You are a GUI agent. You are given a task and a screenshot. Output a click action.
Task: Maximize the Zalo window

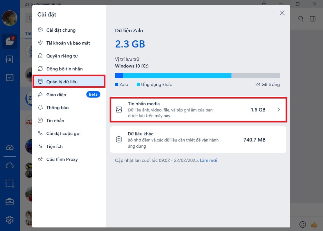tap(298, 4)
